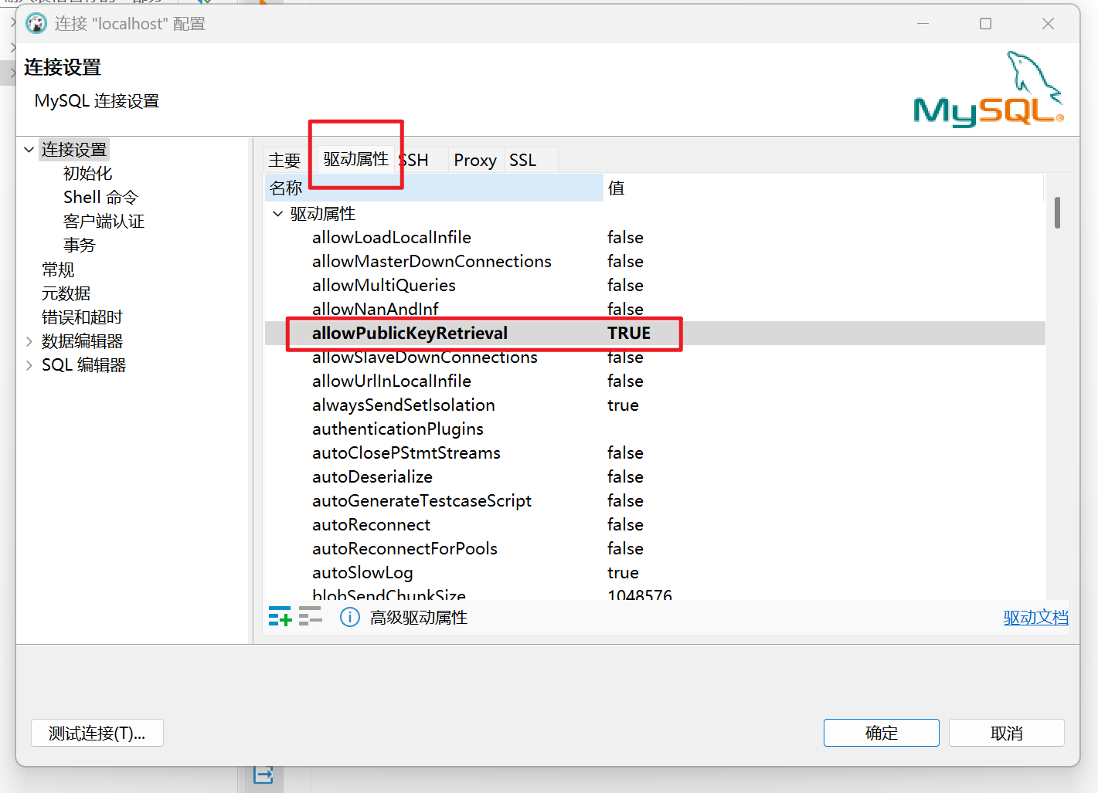Viewport: 1098px width, 793px height.
Task: Collapse the 驱动属性 property group
Action: point(278,213)
